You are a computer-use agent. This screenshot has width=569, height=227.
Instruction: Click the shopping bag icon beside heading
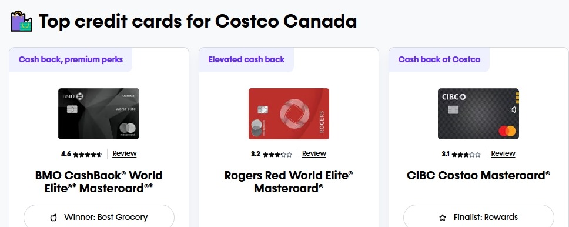pos(21,21)
